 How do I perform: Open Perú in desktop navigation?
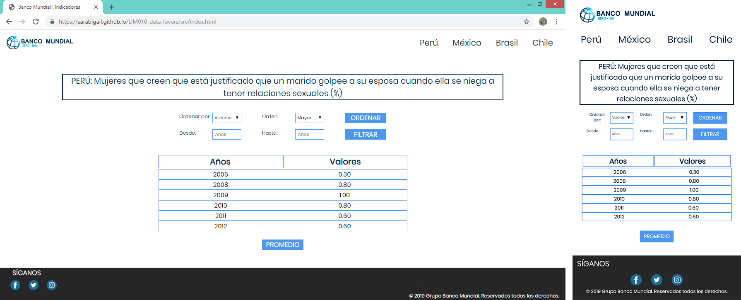click(x=429, y=43)
